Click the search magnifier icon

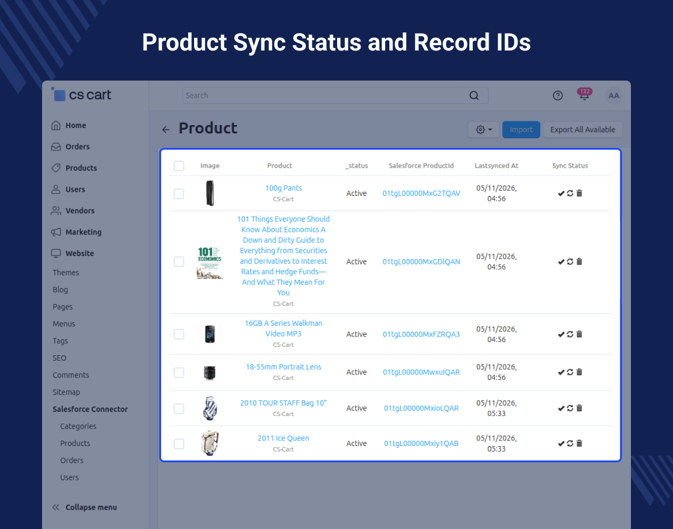click(x=474, y=96)
